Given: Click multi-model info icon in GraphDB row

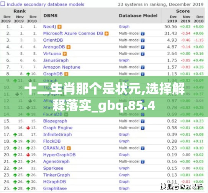Looking at the screenshot, I should pyautogui.click(x=142, y=74).
